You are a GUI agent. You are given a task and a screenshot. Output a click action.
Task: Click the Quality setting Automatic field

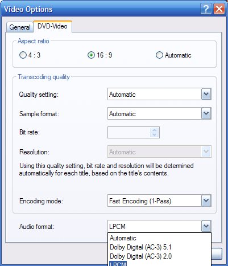155,94
